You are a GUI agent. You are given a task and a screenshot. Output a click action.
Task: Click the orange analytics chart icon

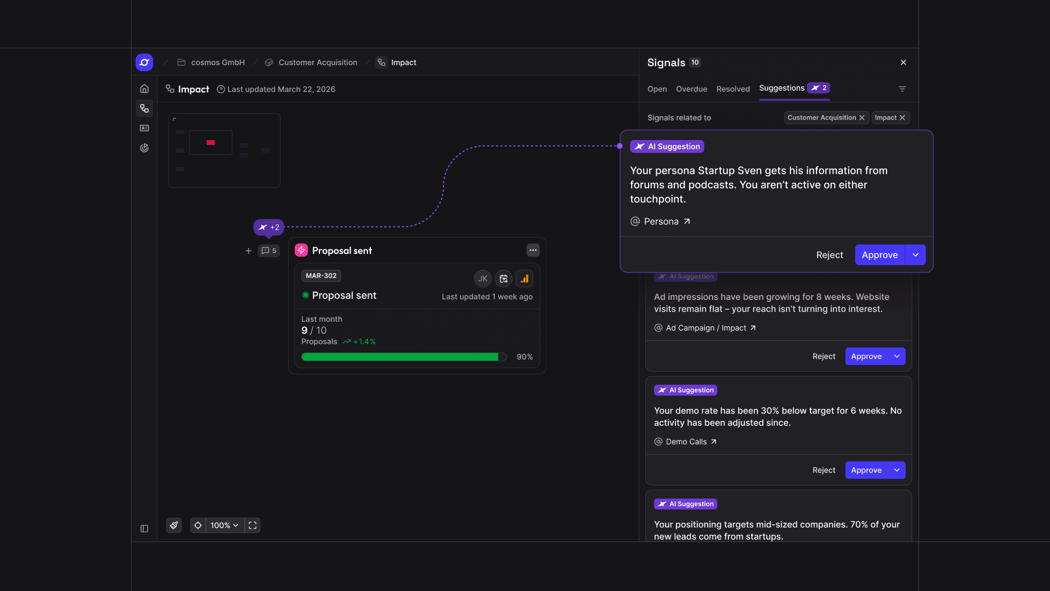point(524,279)
